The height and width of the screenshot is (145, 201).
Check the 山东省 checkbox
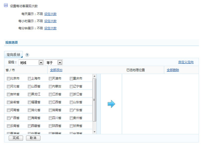click(x=71, y=102)
